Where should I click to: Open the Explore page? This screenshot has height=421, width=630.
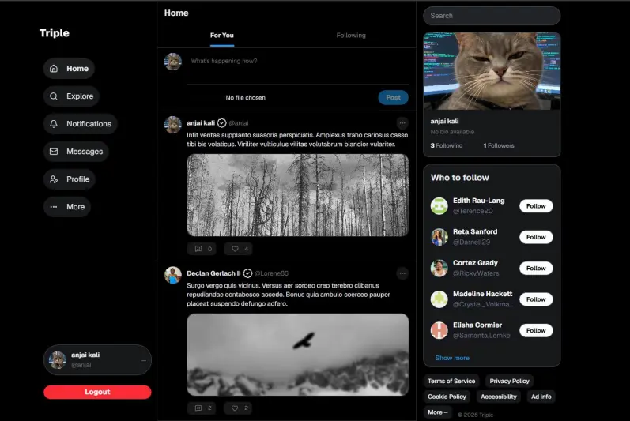click(x=71, y=96)
